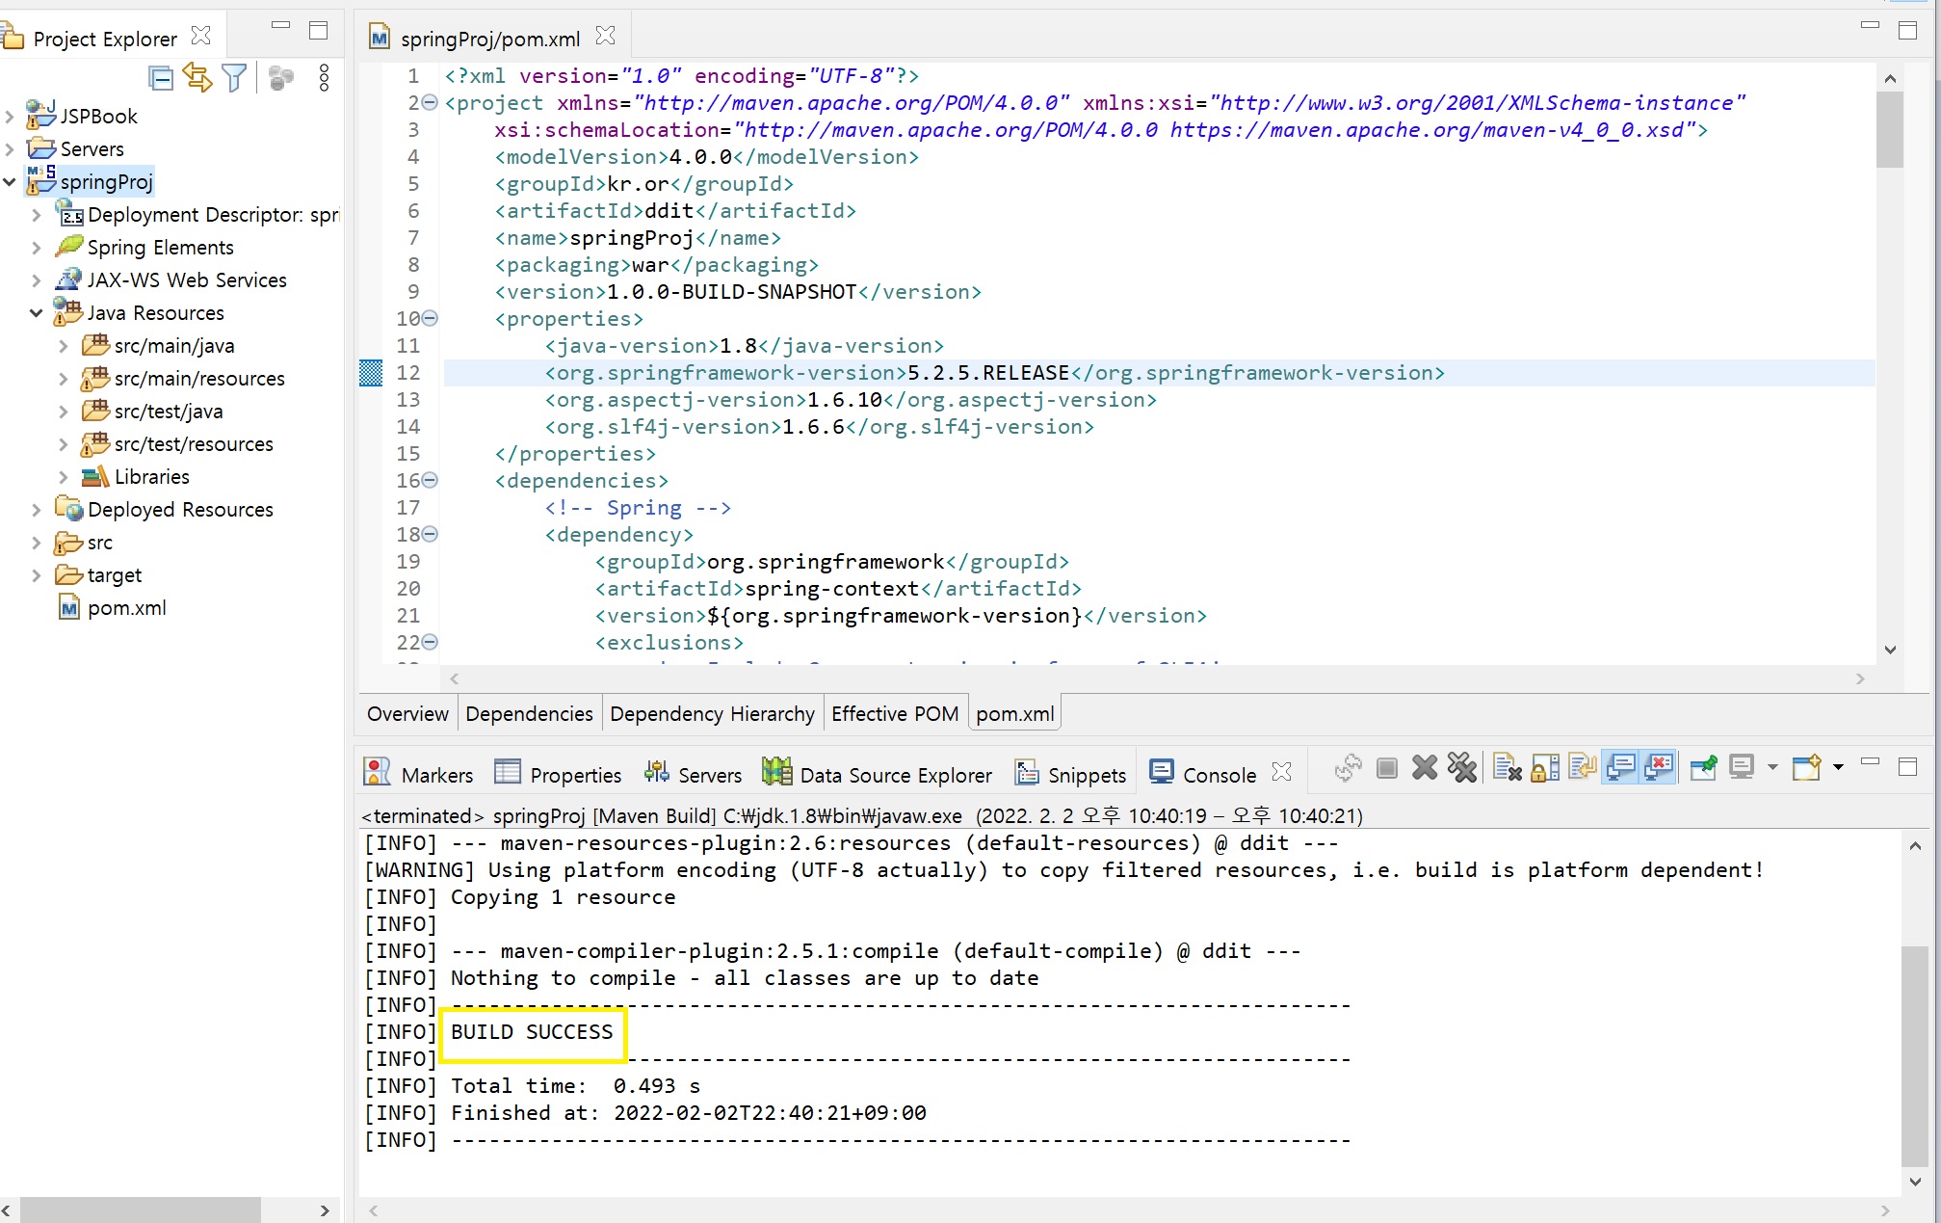Open the Effective POM tab
Viewport: 1941px width, 1223px height.
pos(894,714)
